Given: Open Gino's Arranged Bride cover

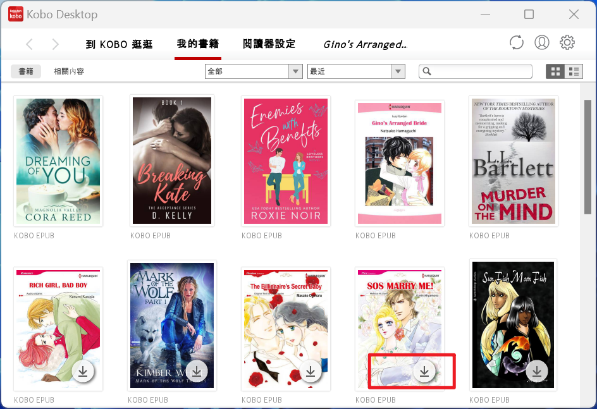Looking at the screenshot, I should pyautogui.click(x=400, y=163).
